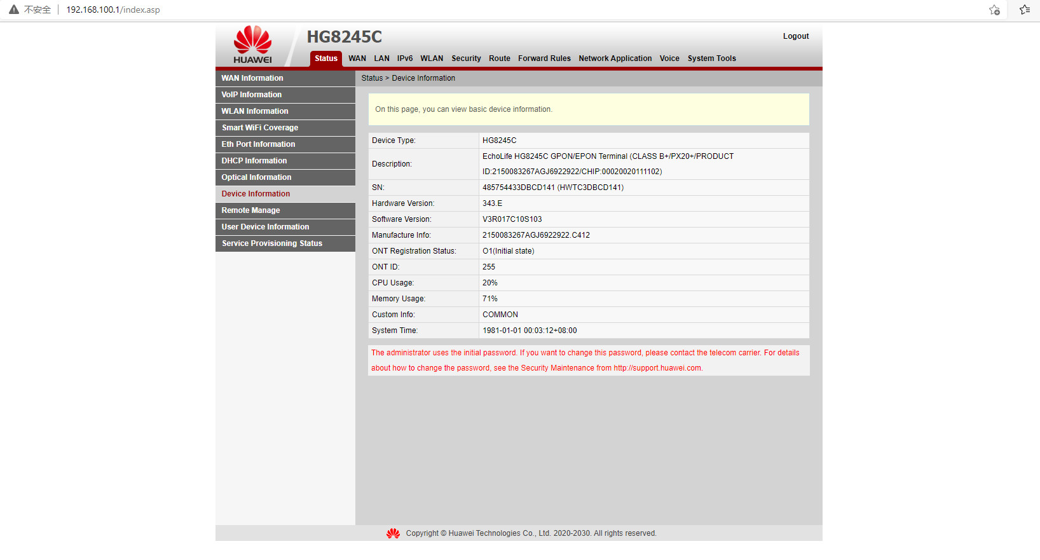
Task: Open the WAN tab
Action: tap(357, 58)
